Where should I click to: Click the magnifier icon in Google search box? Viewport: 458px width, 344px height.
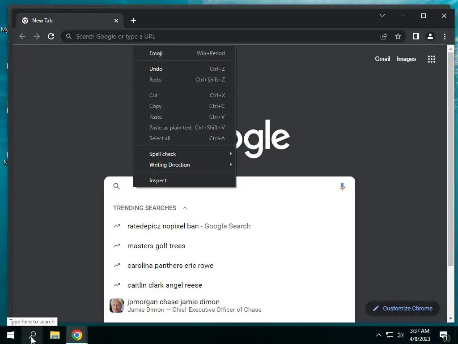point(117,186)
